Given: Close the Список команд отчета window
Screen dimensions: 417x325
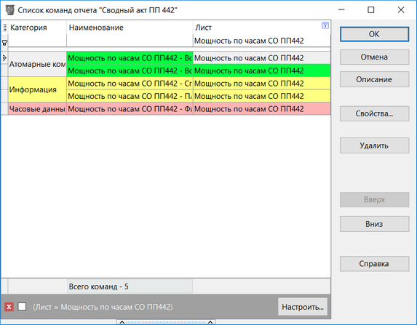Looking at the screenshot, I should (x=401, y=10).
